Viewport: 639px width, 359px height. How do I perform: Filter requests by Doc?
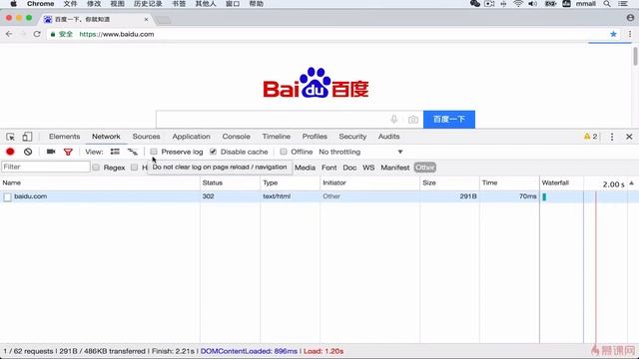point(349,168)
